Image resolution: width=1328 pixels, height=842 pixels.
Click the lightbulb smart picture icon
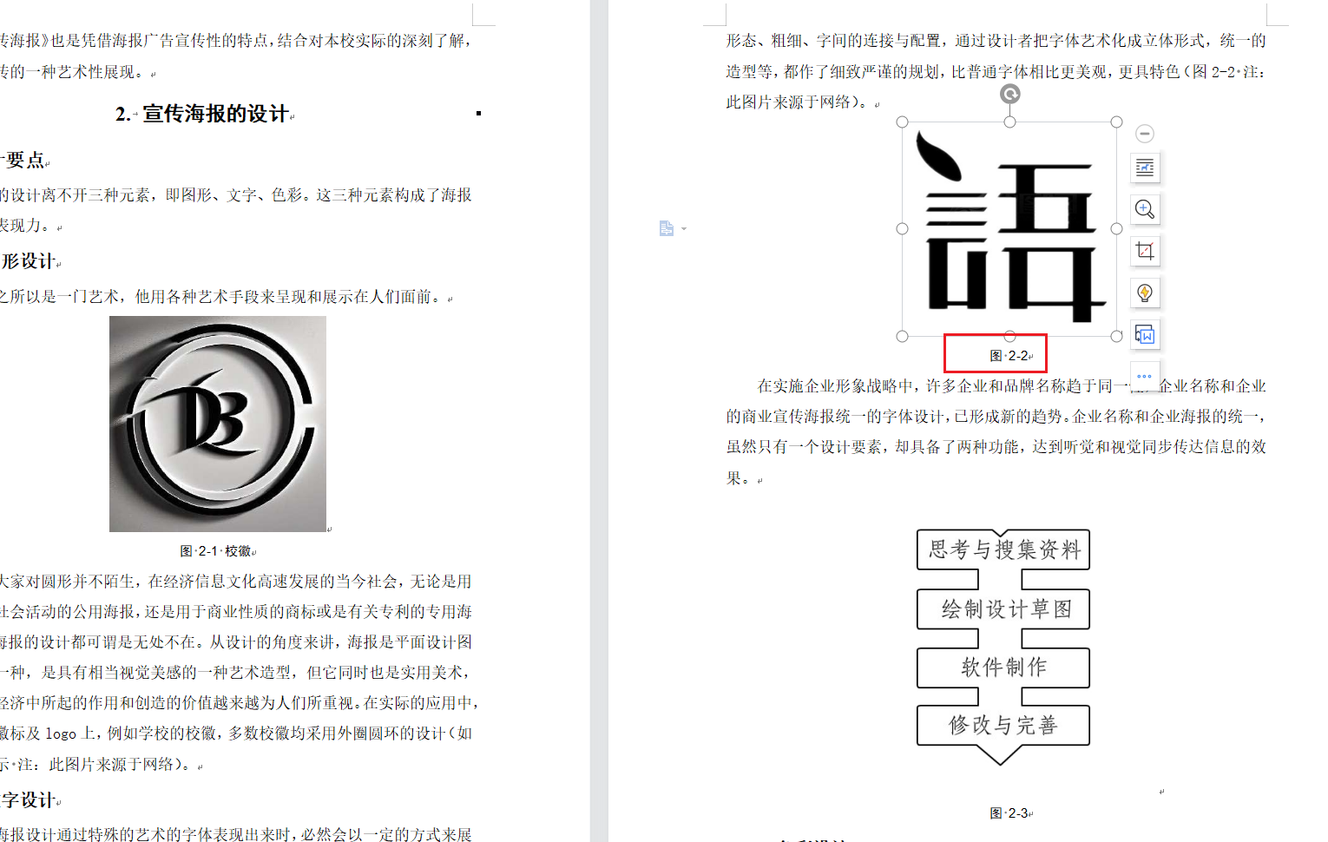(1145, 293)
